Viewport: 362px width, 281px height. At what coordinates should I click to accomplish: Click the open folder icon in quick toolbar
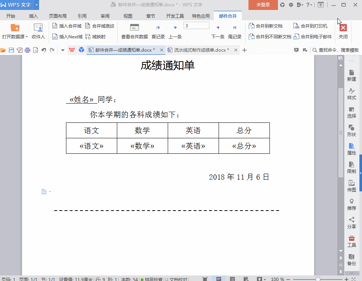click(x=3, y=50)
